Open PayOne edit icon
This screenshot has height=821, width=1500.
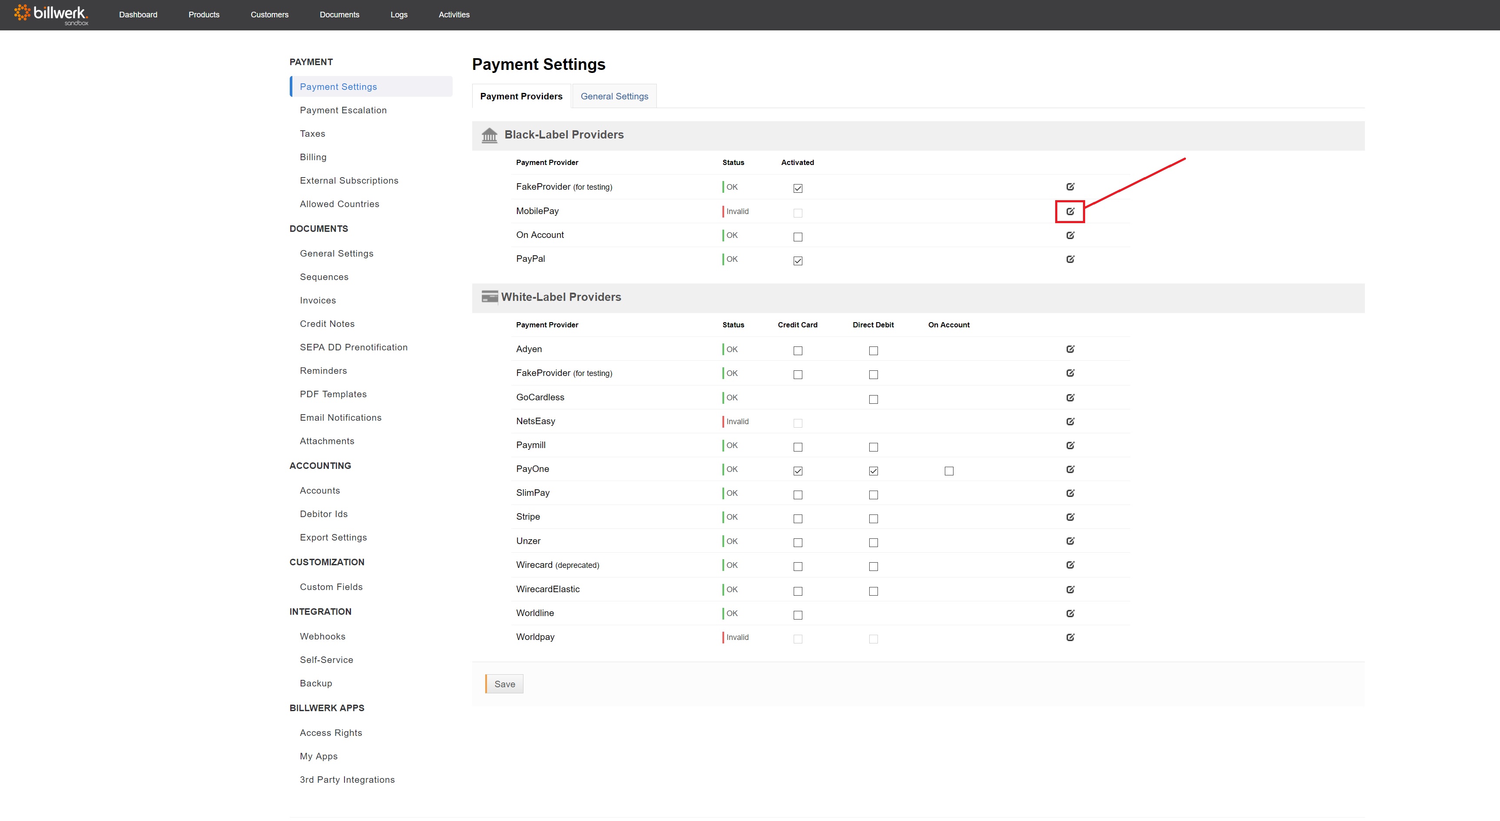tap(1070, 469)
